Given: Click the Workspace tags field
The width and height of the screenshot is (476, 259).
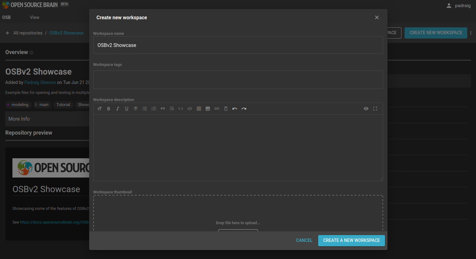Looking at the screenshot, I should point(238,80).
